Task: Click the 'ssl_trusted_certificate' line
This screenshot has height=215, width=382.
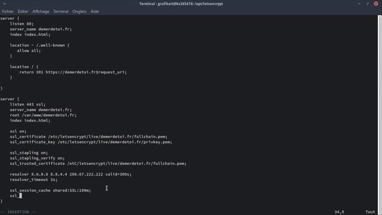Action: pyautogui.click(x=98, y=163)
